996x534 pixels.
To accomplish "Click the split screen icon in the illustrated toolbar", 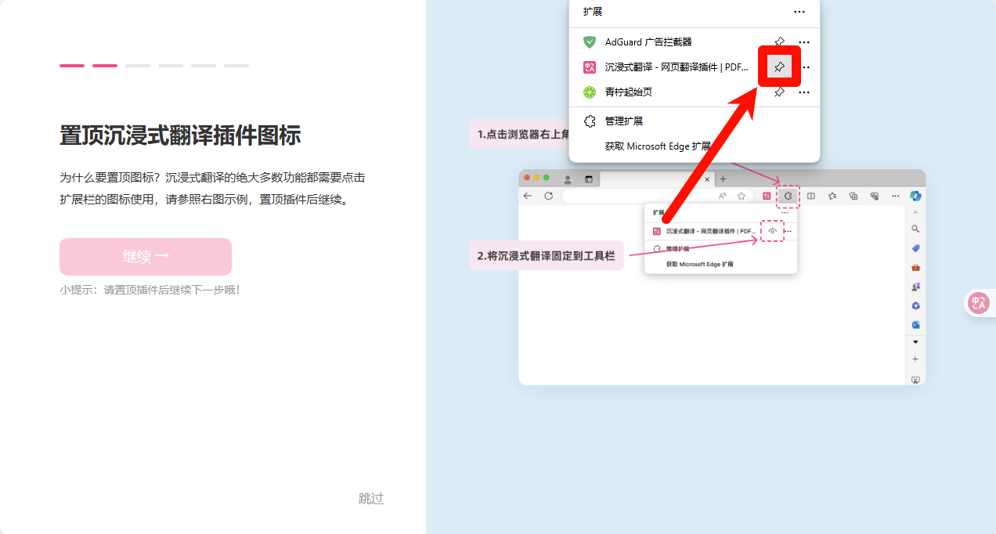I will coord(810,196).
